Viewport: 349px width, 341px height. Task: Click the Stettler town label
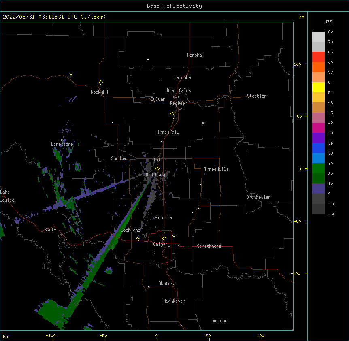pos(257,96)
